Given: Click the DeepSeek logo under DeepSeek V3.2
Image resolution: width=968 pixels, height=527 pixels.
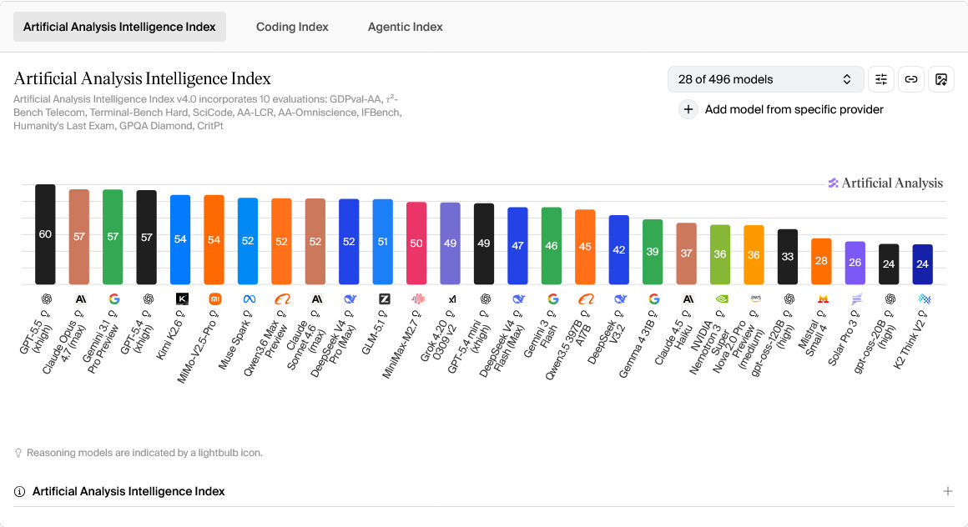Looking at the screenshot, I should click(x=620, y=299).
